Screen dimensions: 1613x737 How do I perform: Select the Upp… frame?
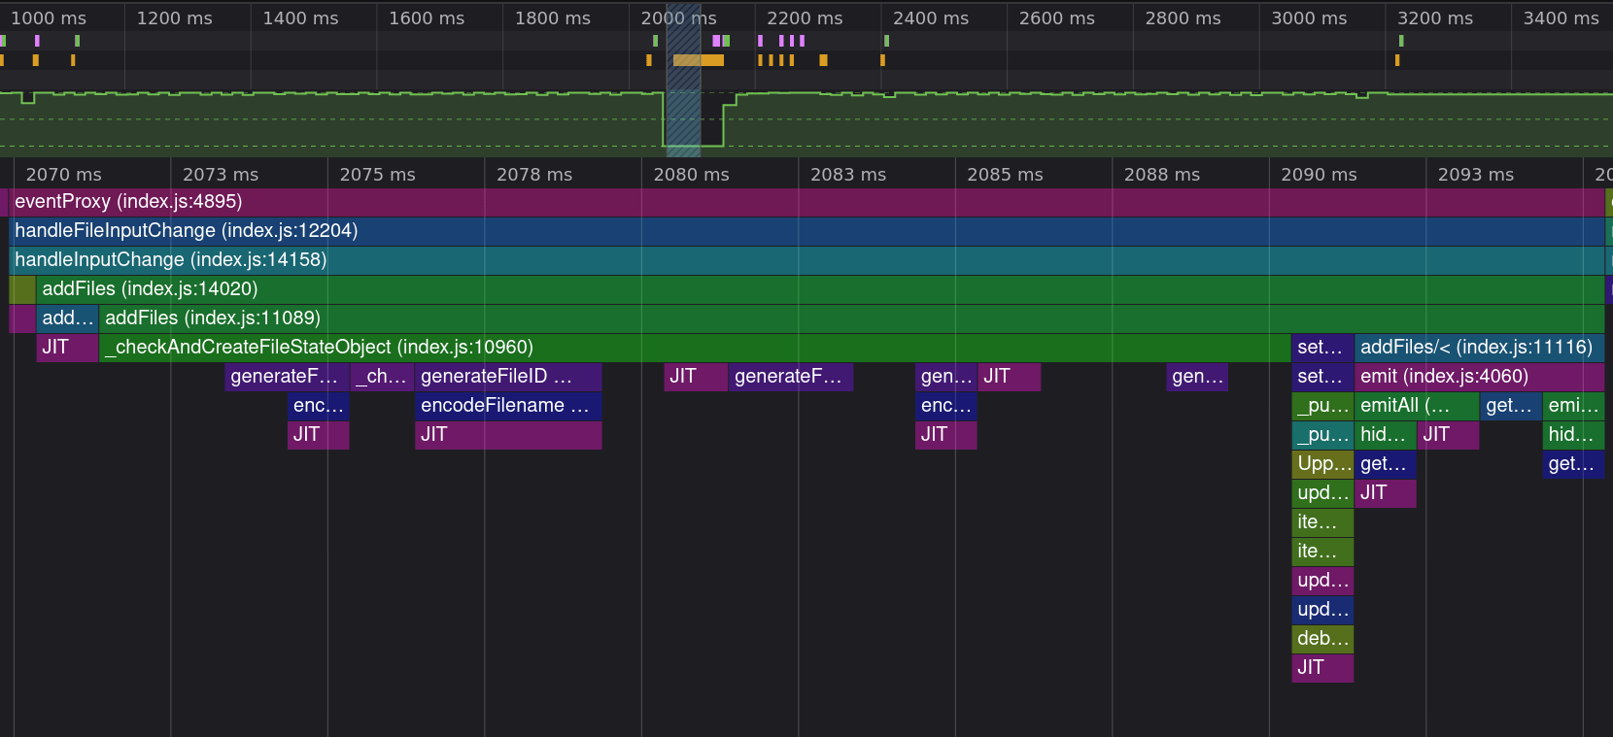1322,464
